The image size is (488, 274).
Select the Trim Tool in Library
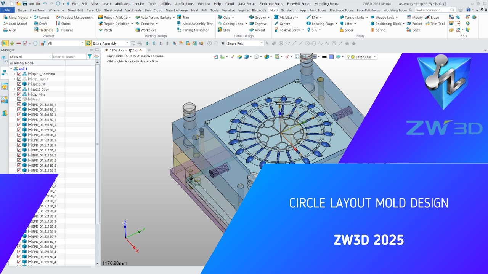pyautogui.click(x=435, y=24)
